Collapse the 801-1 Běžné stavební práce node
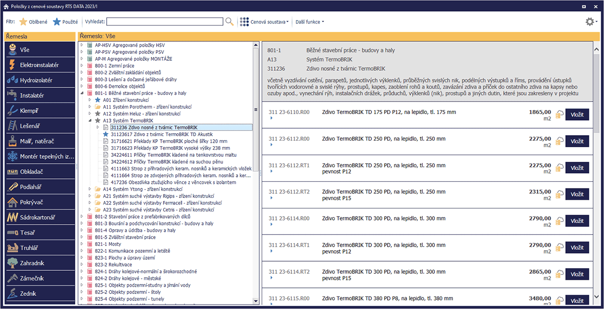The height and width of the screenshot is (309, 604). click(x=82, y=93)
